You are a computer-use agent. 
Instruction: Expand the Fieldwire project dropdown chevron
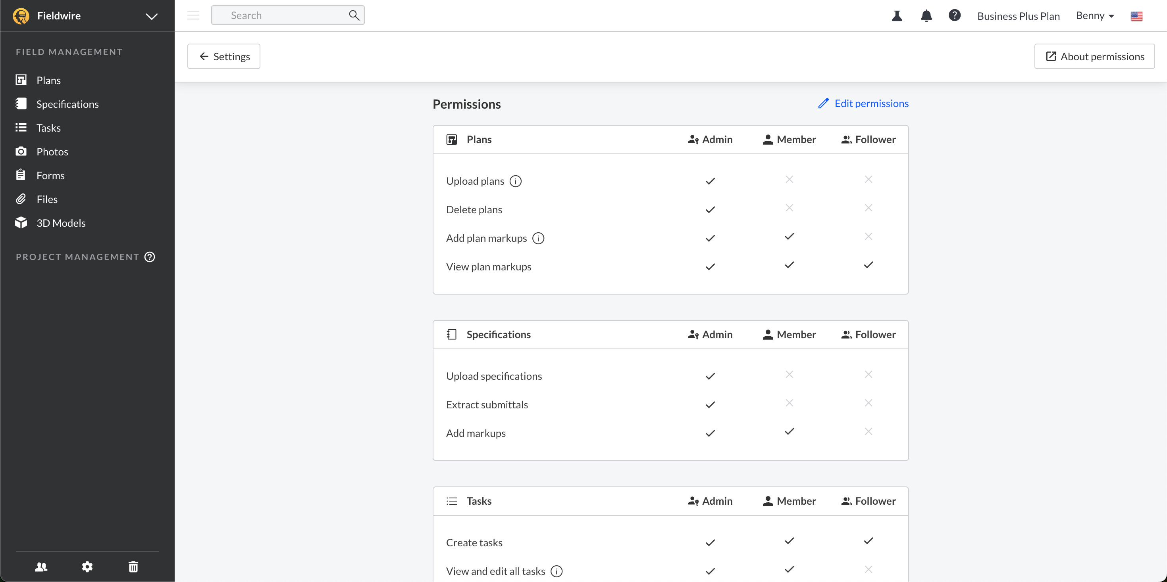[151, 16]
